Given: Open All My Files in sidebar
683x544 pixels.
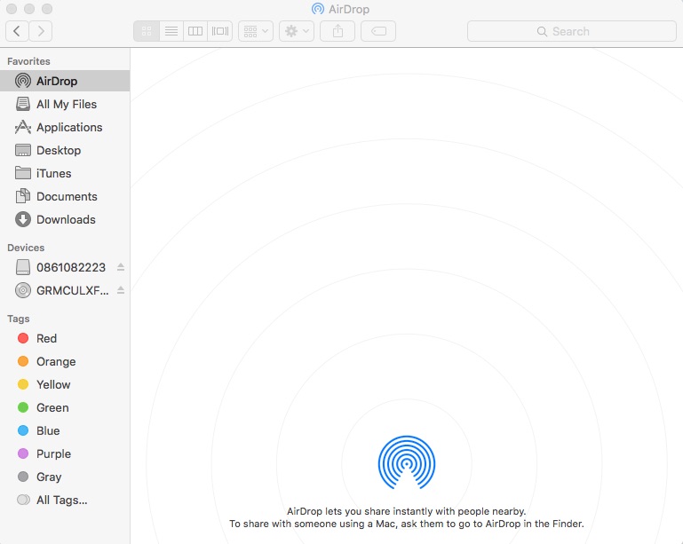Looking at the screenshot, I should click(65, 104).
